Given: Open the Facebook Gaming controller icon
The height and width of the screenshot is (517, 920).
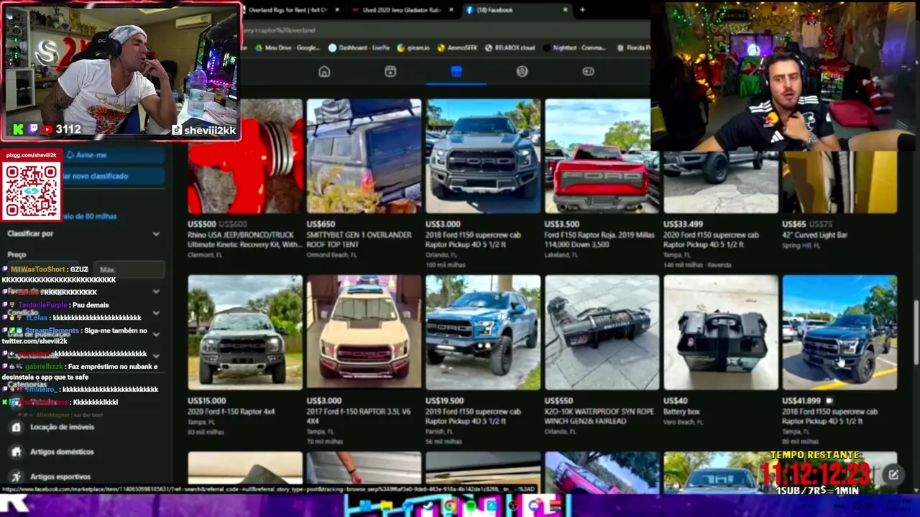Looking at the screenshot, I should (x=588, y=71).
